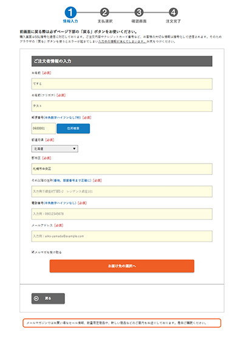243x337 pixels.
Task: Click the orange お届け先の選択へ button
Action: 122,266
